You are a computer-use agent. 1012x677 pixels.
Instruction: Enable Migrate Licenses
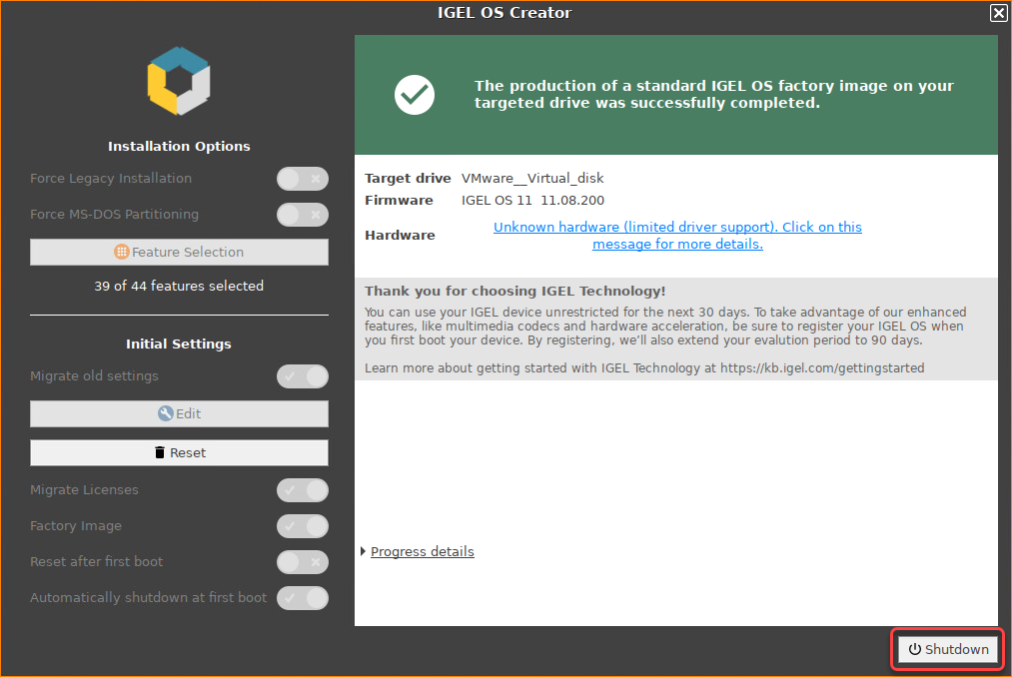click(x=302, y=490)
